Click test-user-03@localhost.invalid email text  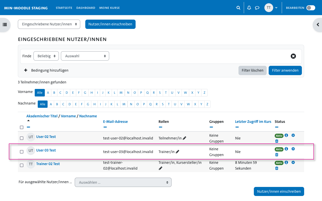point(128,152)
